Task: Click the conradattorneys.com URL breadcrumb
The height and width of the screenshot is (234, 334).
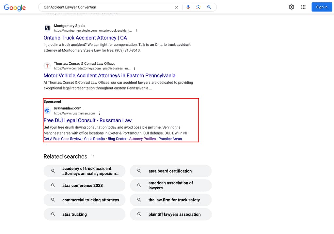Action: pos(92,69)
